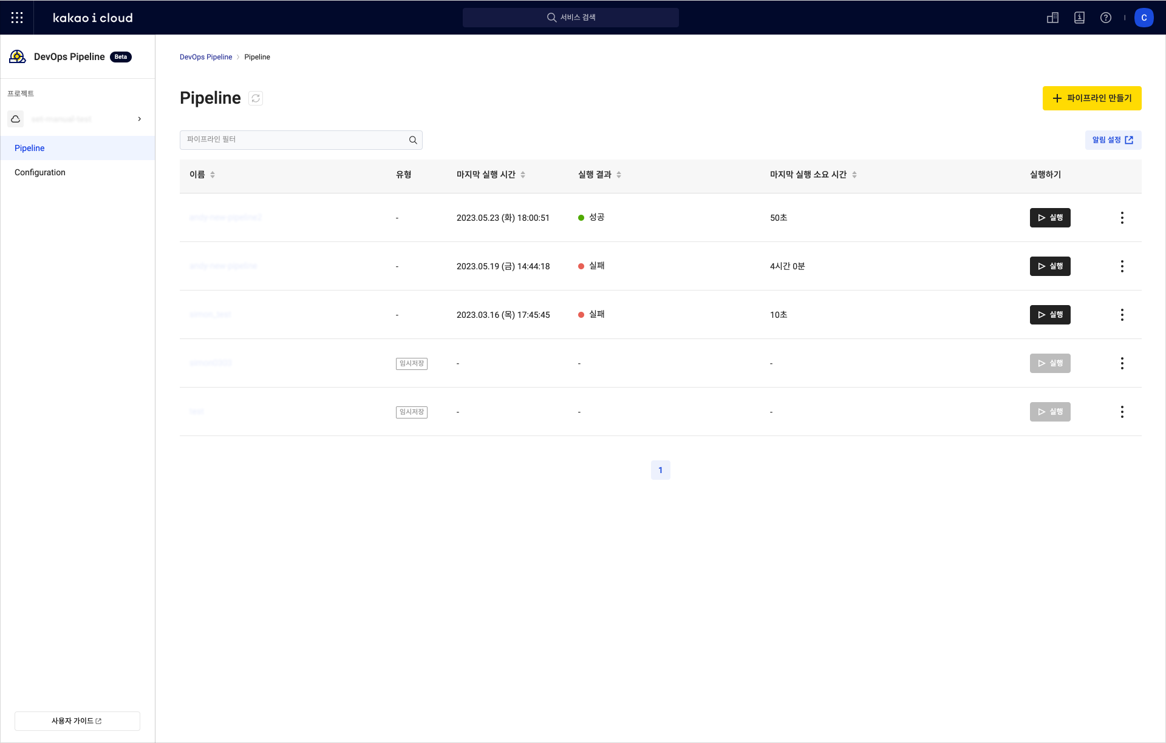
Task: Open more options for first 임시저장 row
Action: (x=1122, y=363)
